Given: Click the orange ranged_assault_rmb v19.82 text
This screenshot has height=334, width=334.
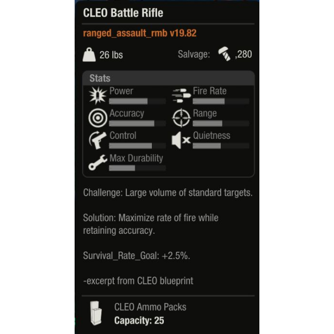Looking at the screenshot, I should pos(139,33).
